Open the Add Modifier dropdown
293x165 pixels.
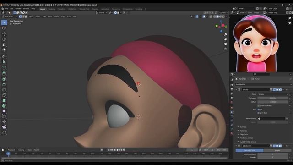[x=263, y=84]
